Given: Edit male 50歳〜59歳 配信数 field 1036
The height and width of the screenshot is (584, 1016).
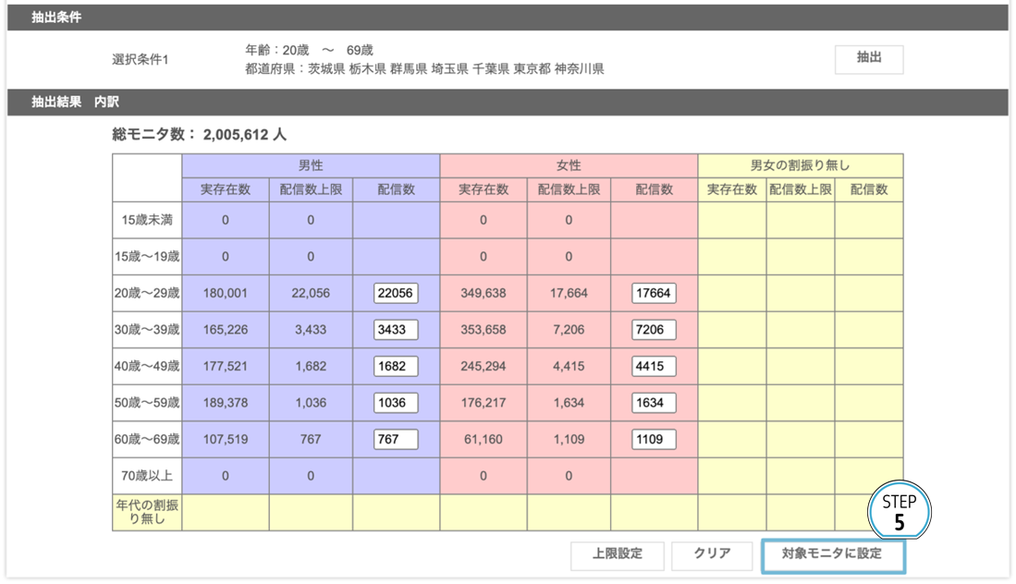Looking at the screenshot, I should pos(396,403).
